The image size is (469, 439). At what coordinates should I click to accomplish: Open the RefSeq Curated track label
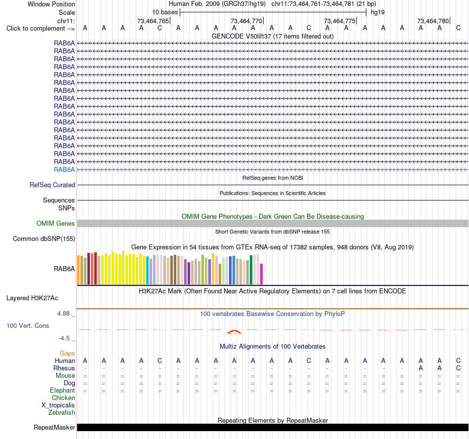(x=52, y=185)
